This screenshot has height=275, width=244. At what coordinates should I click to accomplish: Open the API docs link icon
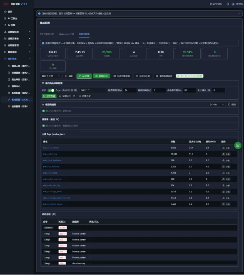(x=211, y=4)
